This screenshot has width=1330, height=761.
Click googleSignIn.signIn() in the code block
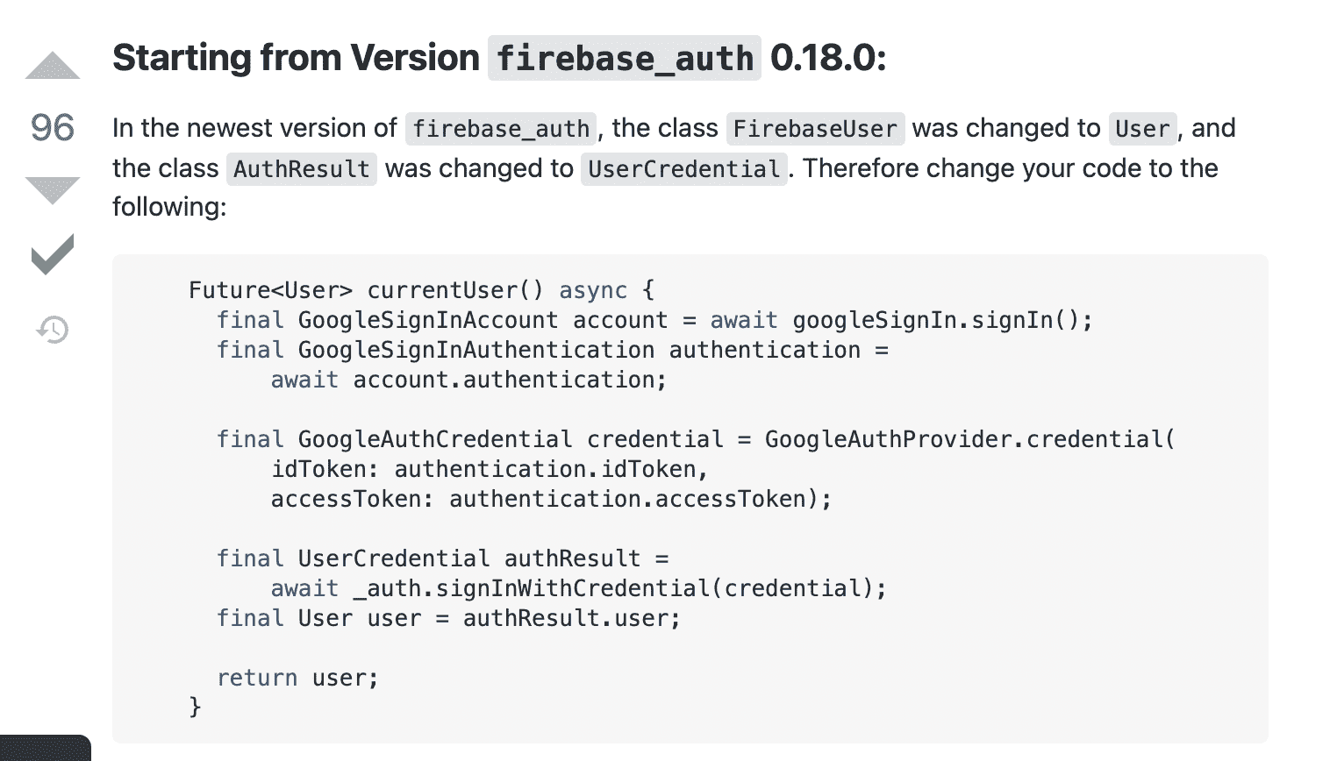click(941, 320)
